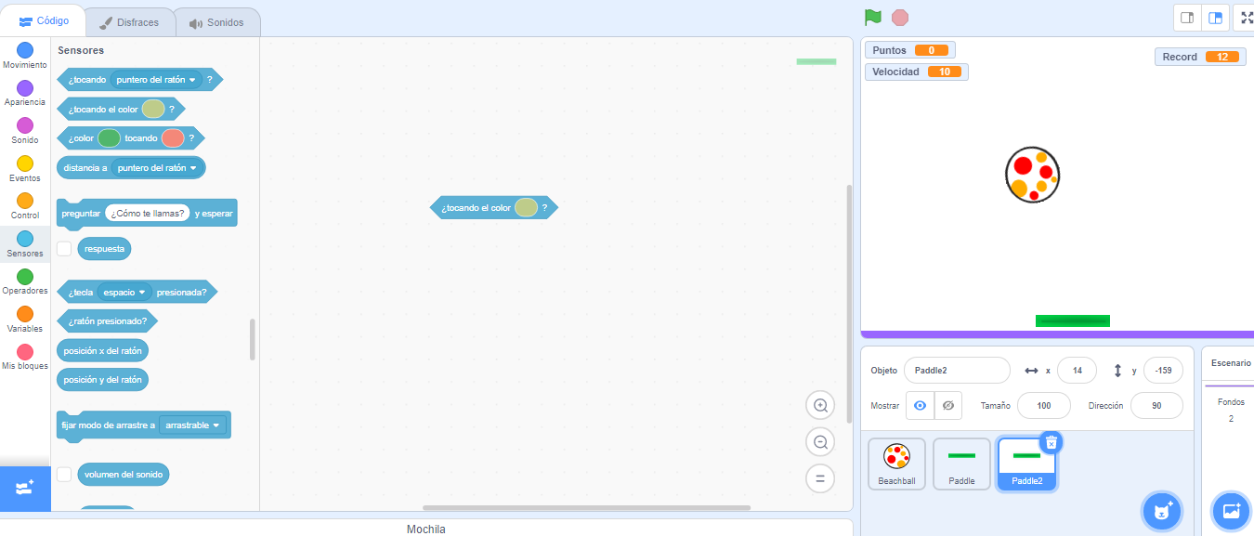This screenshot has width=1254, height=536.
Task: Click the beachball sprite on the stage
Action: click(1032, 174)
